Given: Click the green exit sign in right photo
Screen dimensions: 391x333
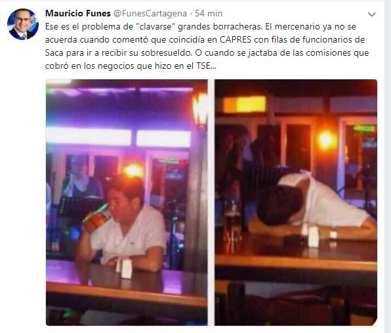Looking at the screenshot, I should [363, 128].
